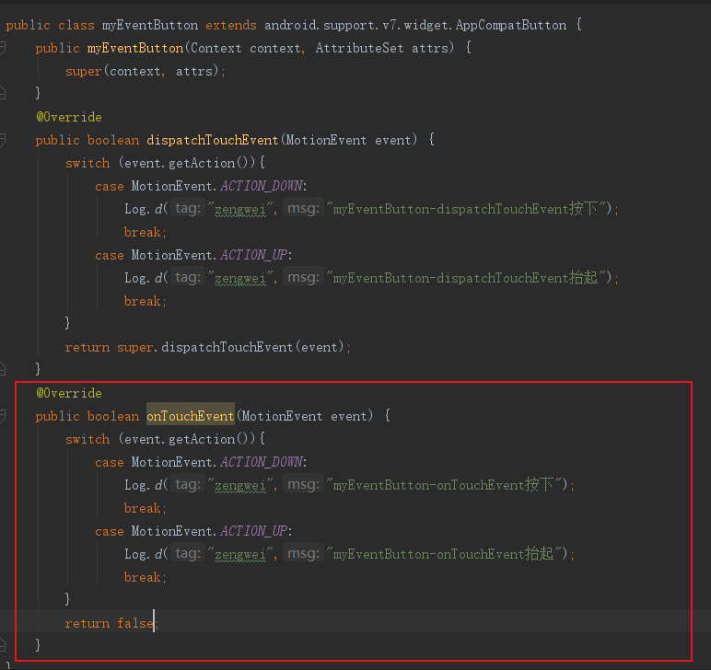Click ACTION_DOWN constant inside onTouchEvent

[x=262, y=462]
